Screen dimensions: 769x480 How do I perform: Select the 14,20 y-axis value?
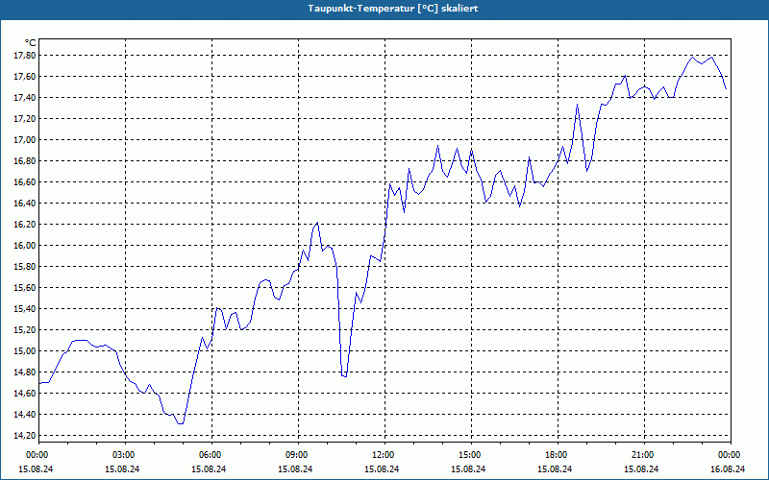pyautogui.click(x=24, y=436)
